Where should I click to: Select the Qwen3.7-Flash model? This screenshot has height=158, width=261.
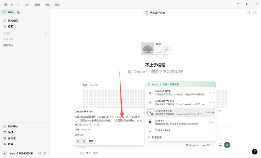click(x=181, y=93)
